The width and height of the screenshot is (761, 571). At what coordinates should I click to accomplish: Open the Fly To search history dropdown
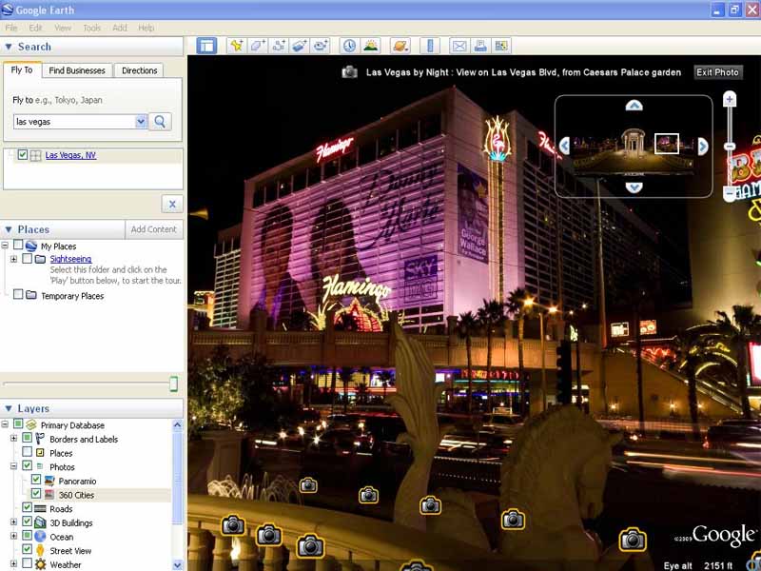tap(141, 122)
